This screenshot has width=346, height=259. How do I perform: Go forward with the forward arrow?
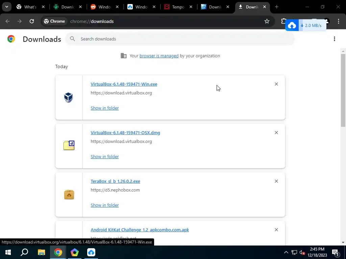(20, 21)
